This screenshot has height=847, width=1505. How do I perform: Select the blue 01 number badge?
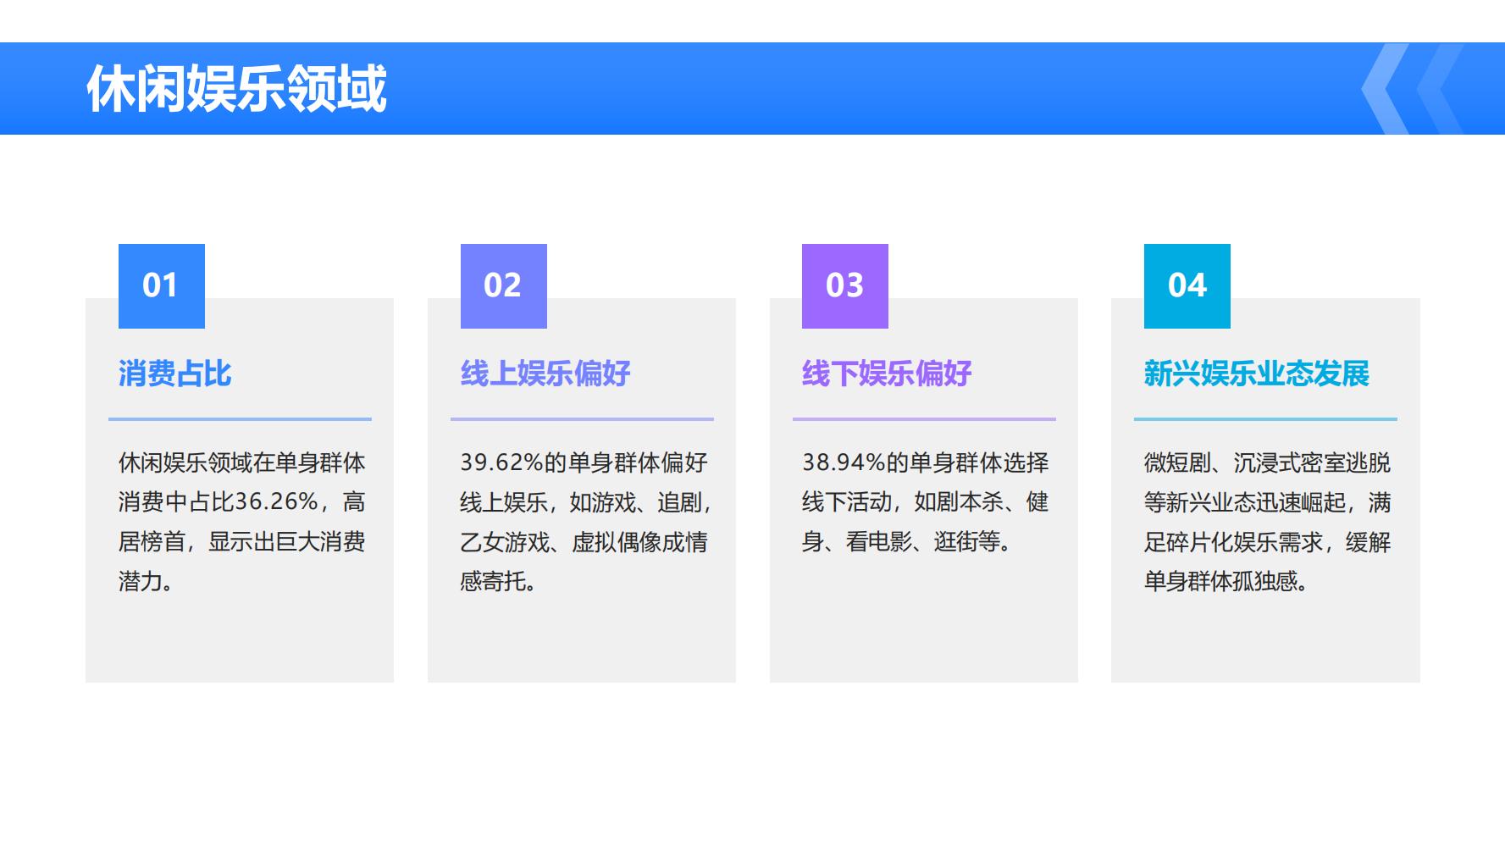162,286
